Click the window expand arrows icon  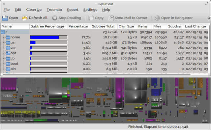(207, 4)
